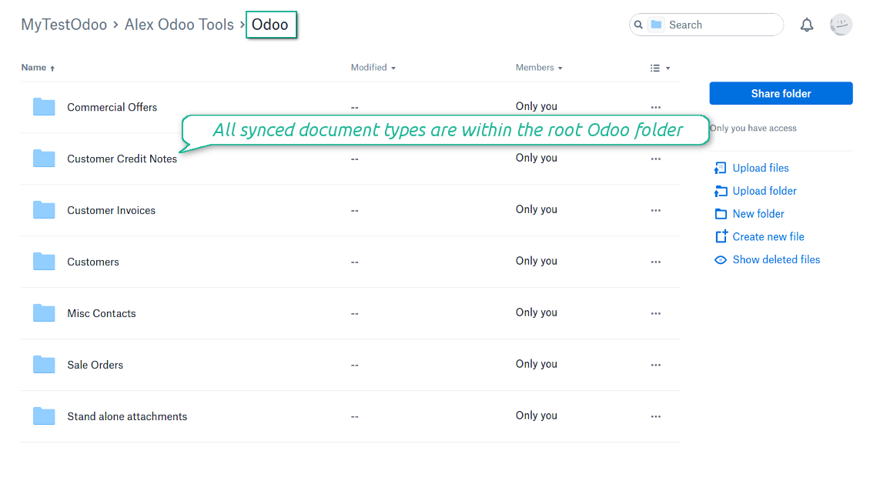Viewport: 870px width, 501px height.
Task: Click the Upload files icon
Action: pyautogui.click(x=721, y=168)
